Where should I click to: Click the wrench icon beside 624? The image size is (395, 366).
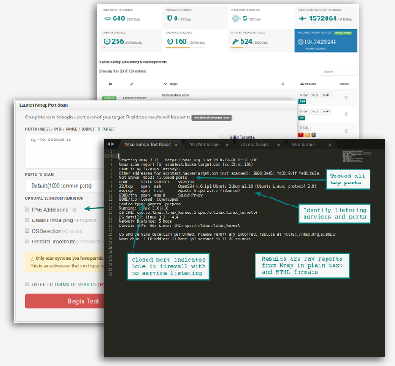(235, 41)
